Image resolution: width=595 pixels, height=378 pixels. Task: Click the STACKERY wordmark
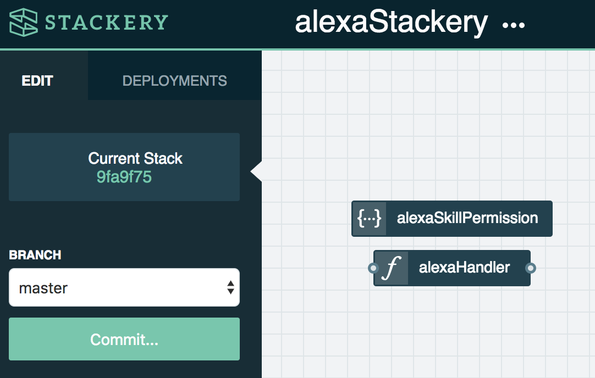[x=107, y=23]
